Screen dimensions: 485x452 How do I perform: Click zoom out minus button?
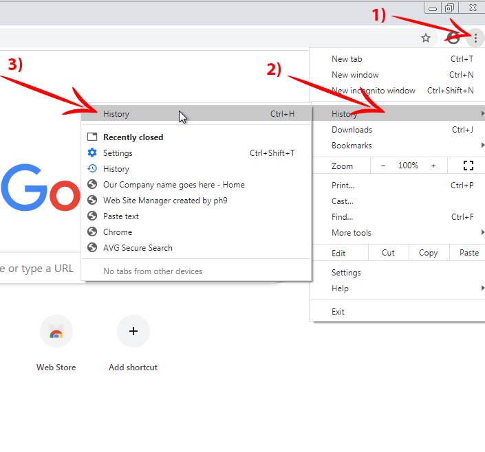[x=383, y=166]
